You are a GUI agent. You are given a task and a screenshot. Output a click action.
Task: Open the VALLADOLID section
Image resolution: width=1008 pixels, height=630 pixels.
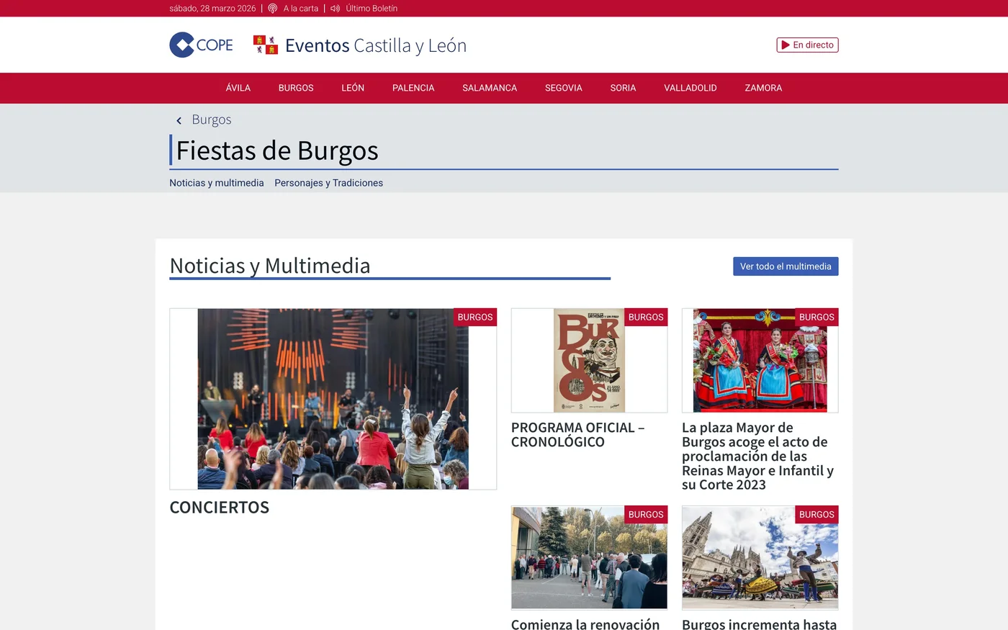click(690, 88)
